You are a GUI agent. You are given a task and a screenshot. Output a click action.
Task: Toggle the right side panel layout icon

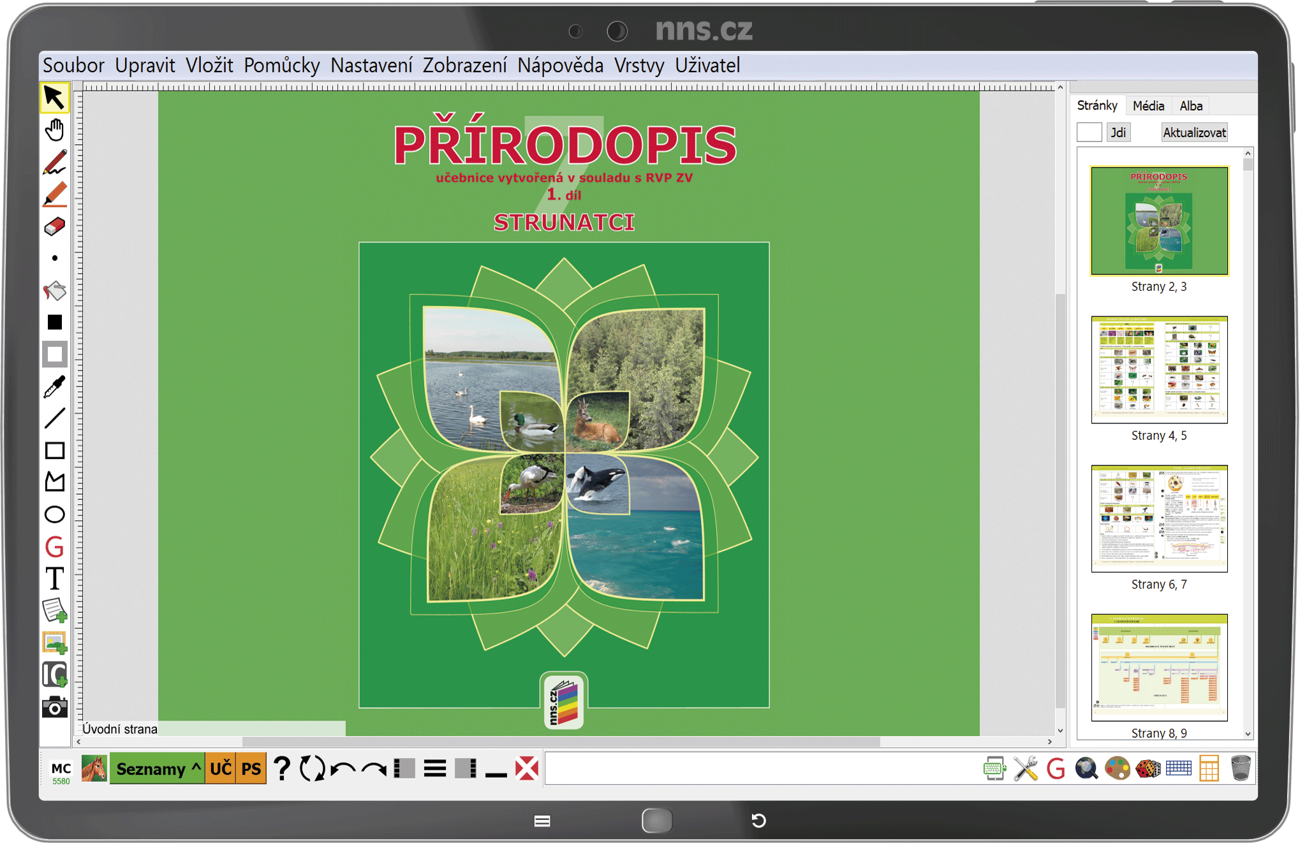tap(466, 768)
